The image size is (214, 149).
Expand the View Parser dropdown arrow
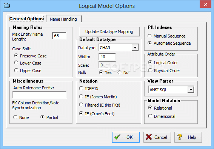click(x=191, y=90)
